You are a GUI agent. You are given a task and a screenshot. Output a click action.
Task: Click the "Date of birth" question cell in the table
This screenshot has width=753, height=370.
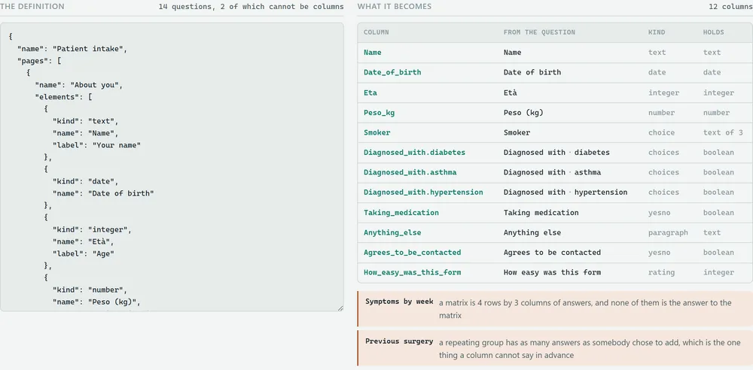point(532,72)
